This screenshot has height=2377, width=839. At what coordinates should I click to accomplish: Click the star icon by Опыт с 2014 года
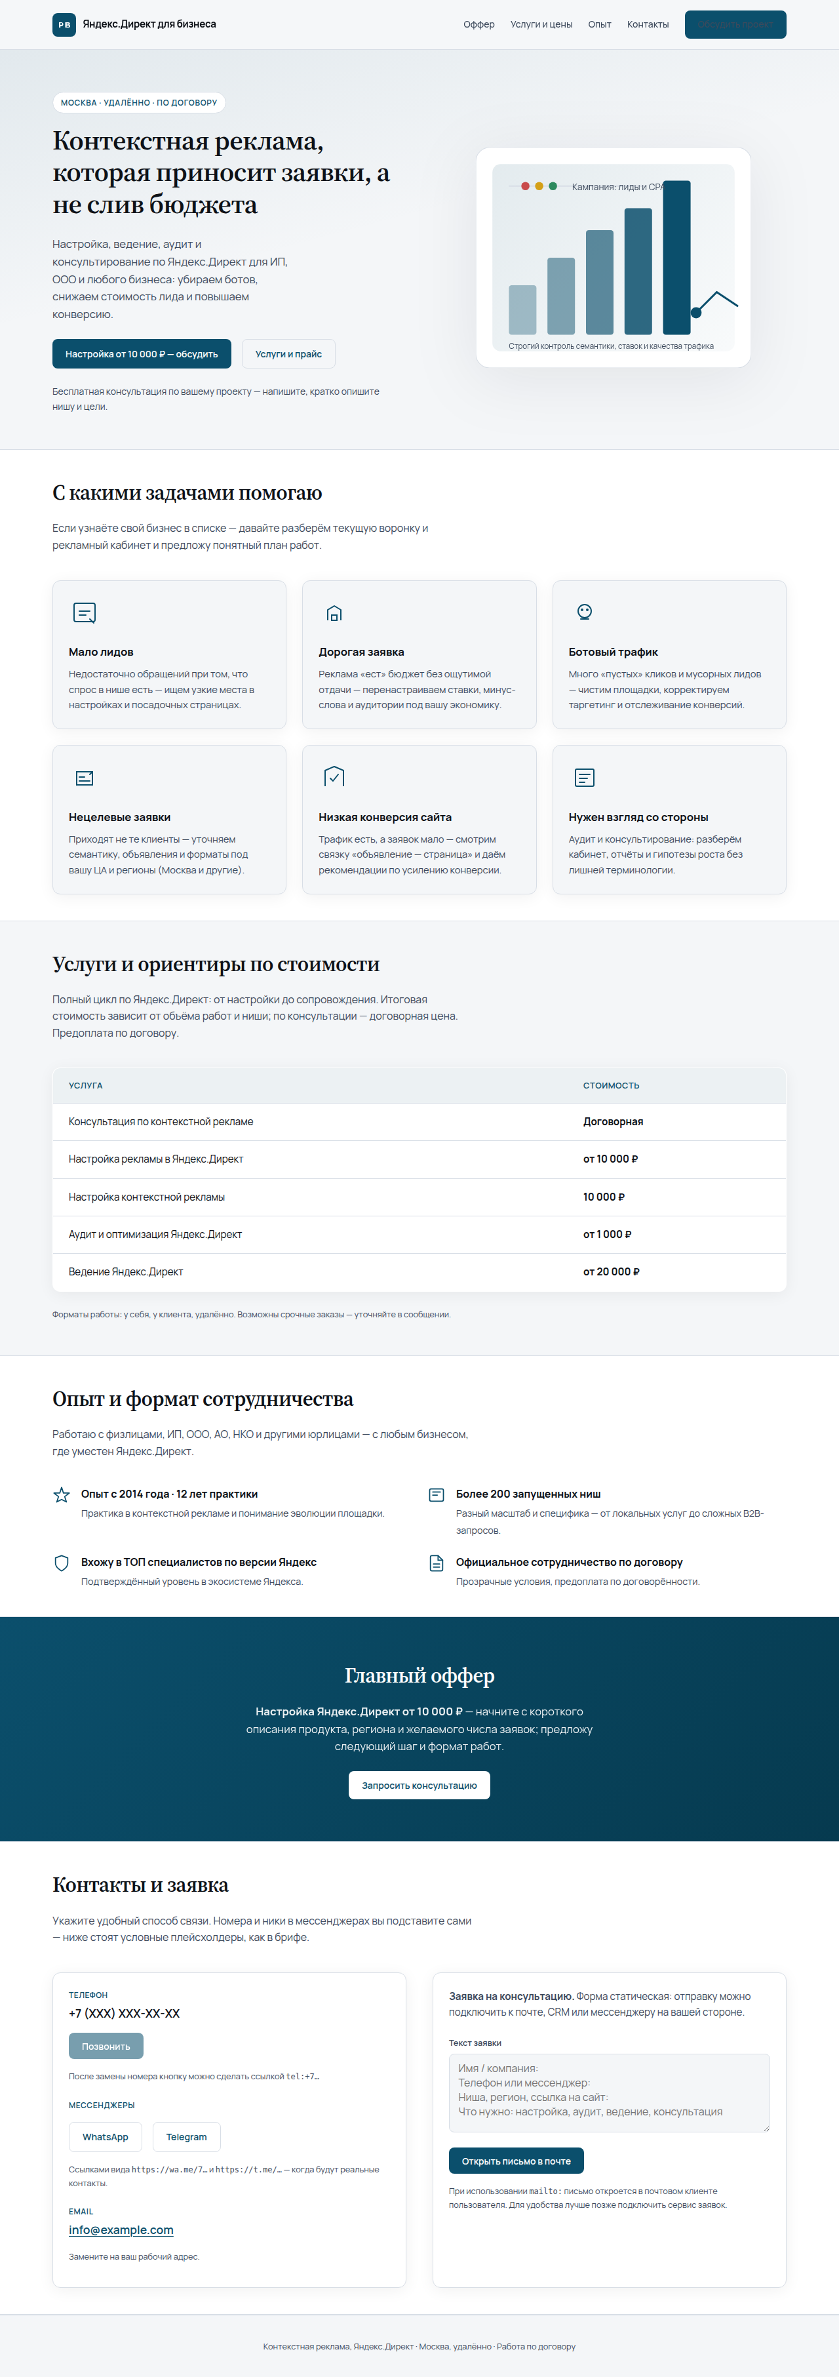pyautogui.click(x=62, y=1495)
